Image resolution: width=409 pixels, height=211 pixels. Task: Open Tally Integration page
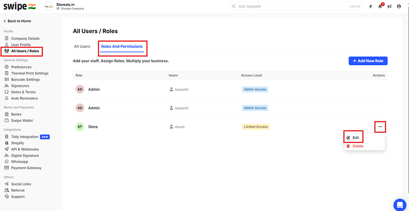pos(25,137)
